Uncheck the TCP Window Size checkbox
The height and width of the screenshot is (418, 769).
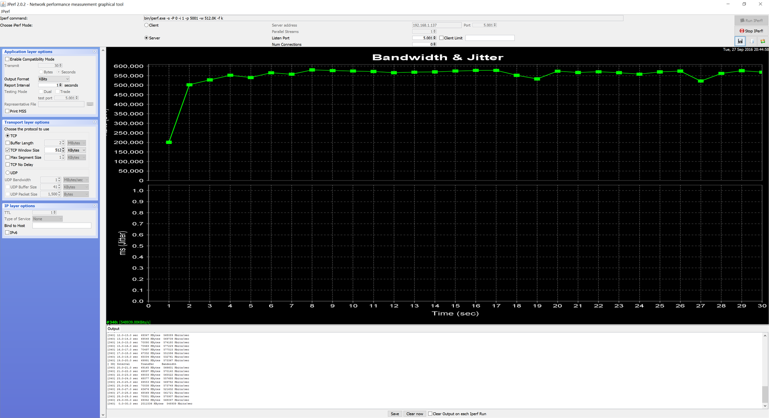coord(8,150)
